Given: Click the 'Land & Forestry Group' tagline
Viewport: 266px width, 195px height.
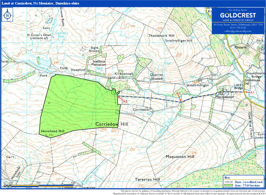Looking at the screenshot, I should point(238,20).
